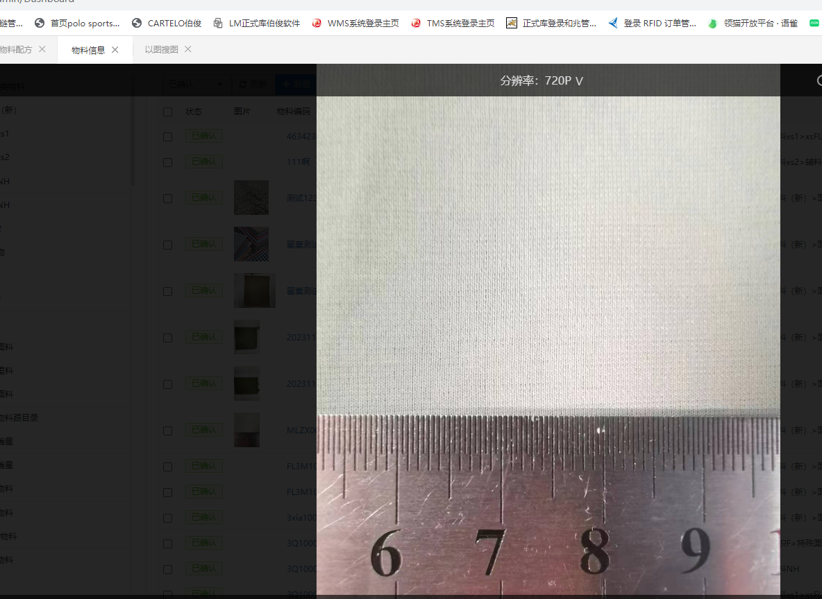Open the CARTELO伯俊 bookmark
Screen dimensions: 822x599
pos(167,23)
